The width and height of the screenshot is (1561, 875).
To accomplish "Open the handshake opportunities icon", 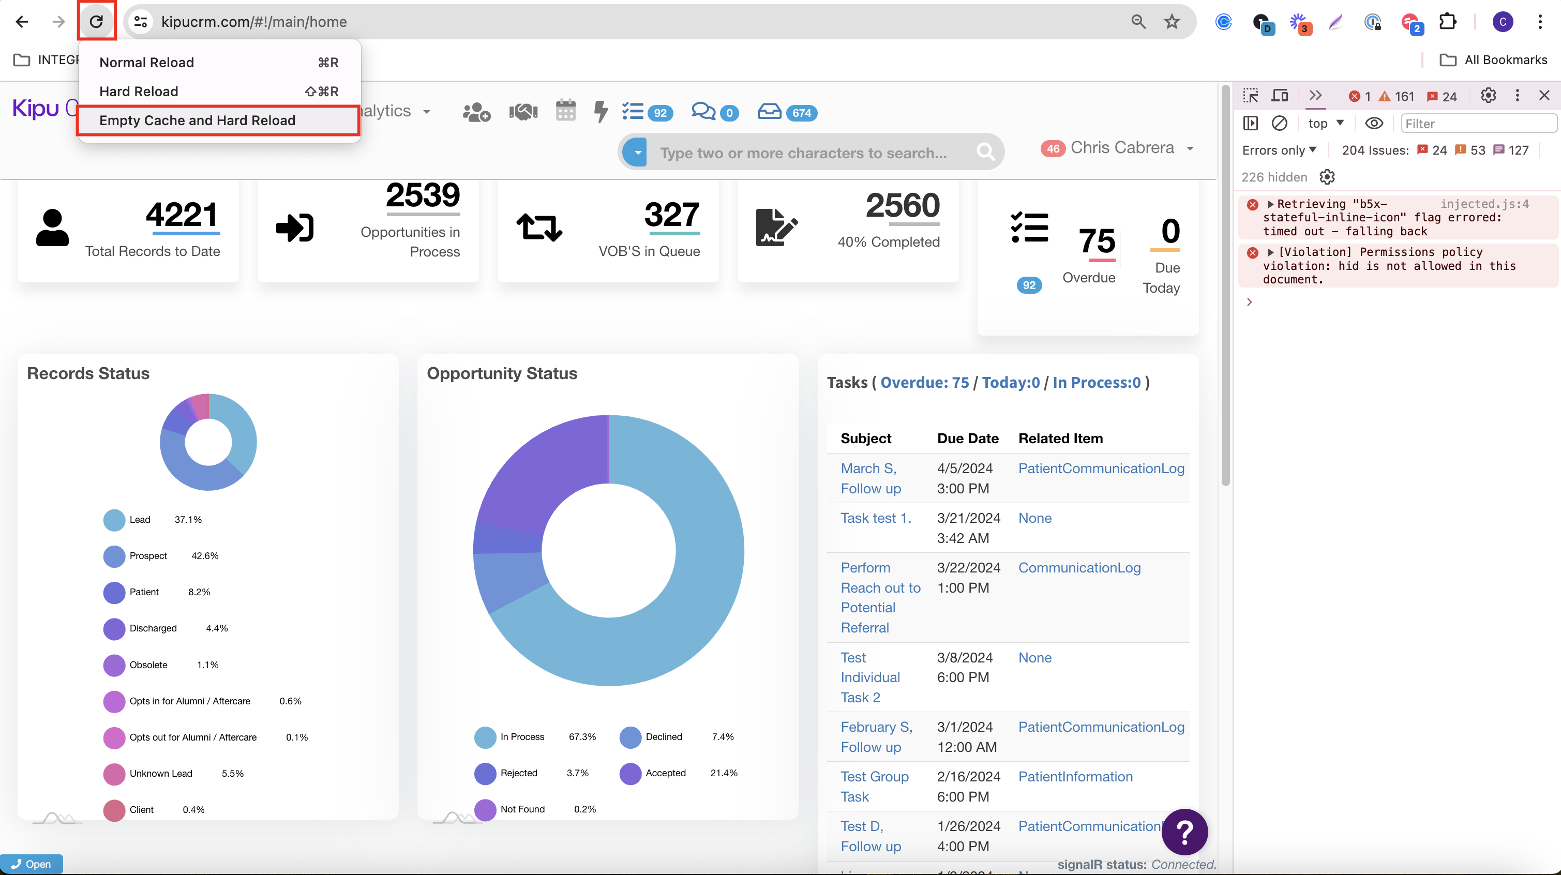I will (x=523, y=112).
